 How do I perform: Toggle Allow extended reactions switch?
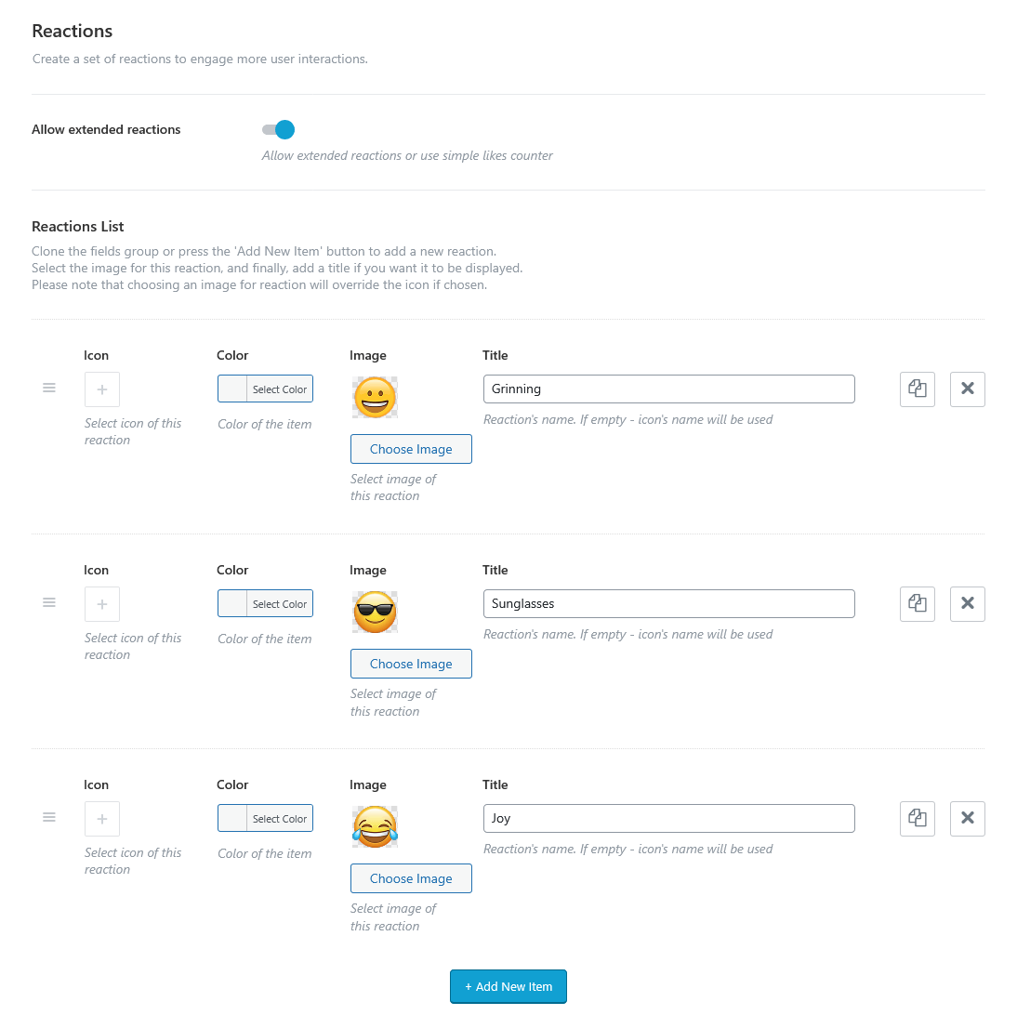[278, 130]
